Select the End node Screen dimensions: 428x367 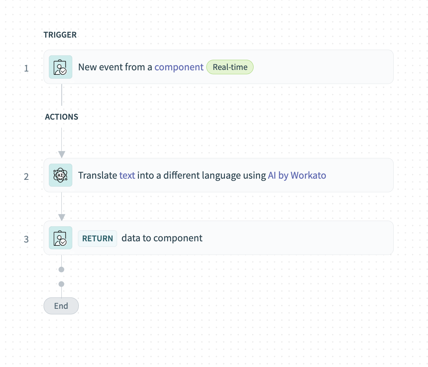[x=61, y=306]
